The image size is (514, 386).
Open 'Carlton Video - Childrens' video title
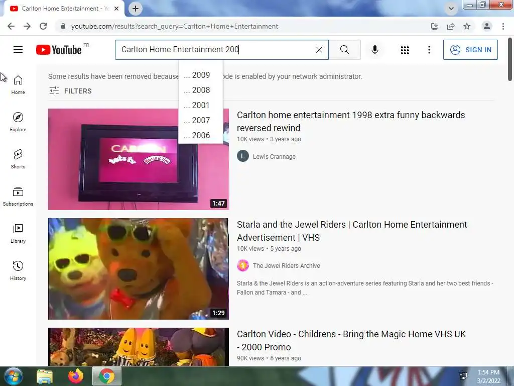pos(351,340)
